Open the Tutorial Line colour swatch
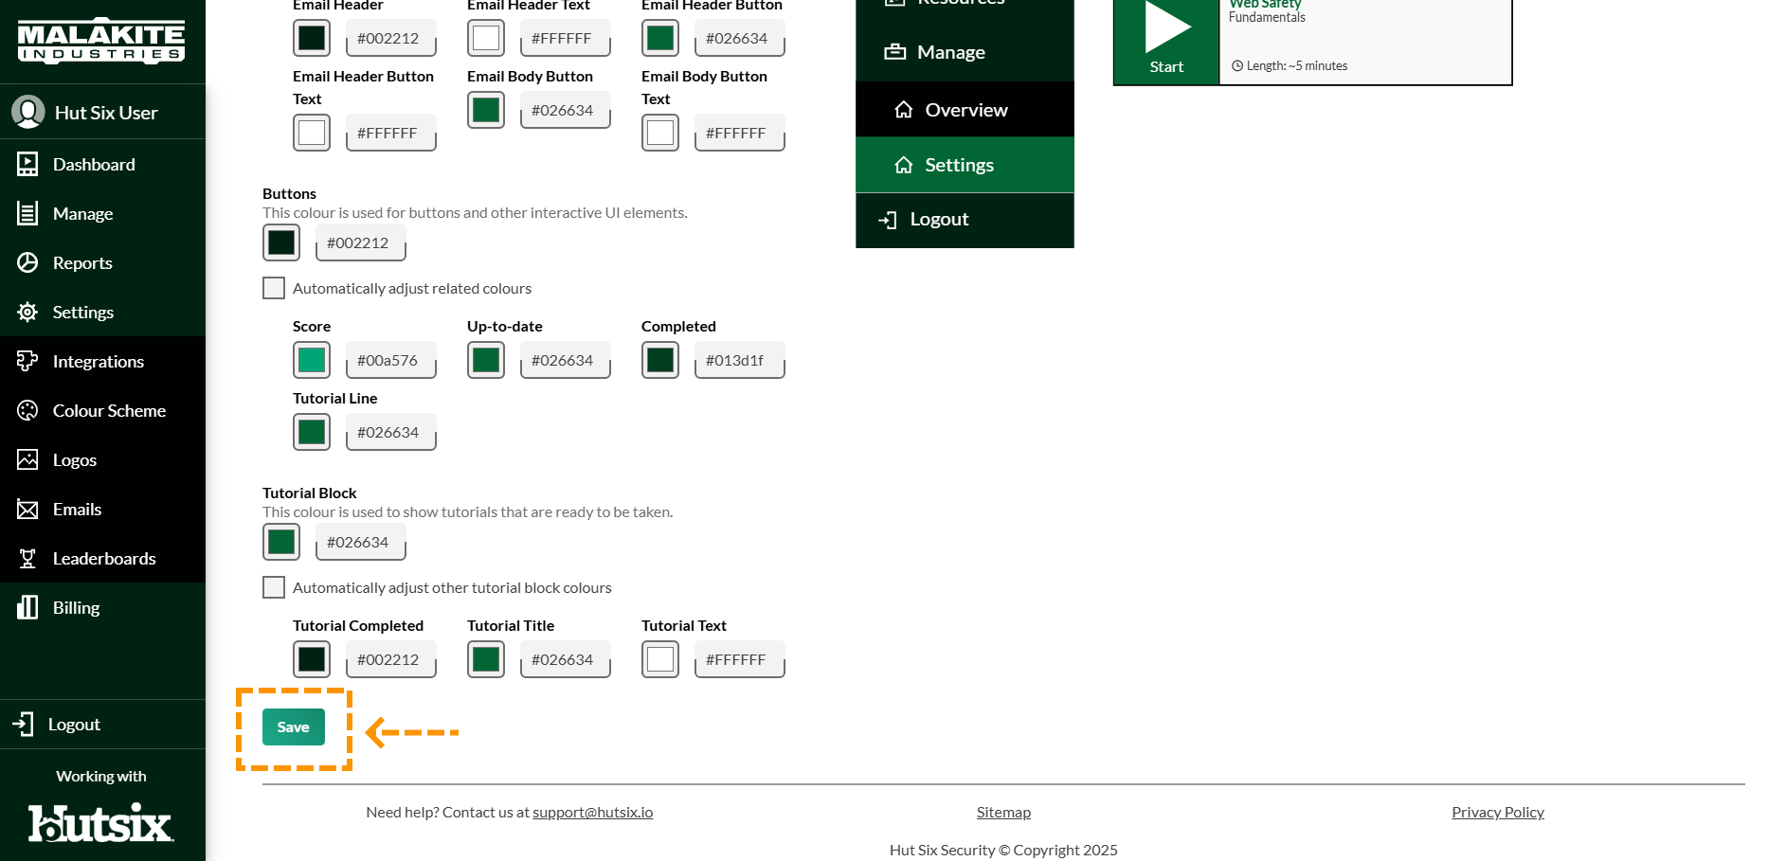1768x861 pixels. coord(312,432)
